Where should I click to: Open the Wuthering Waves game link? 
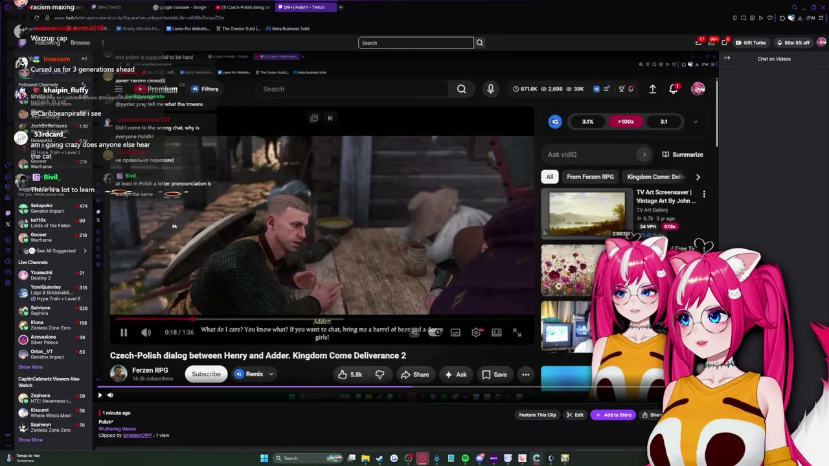117,429
